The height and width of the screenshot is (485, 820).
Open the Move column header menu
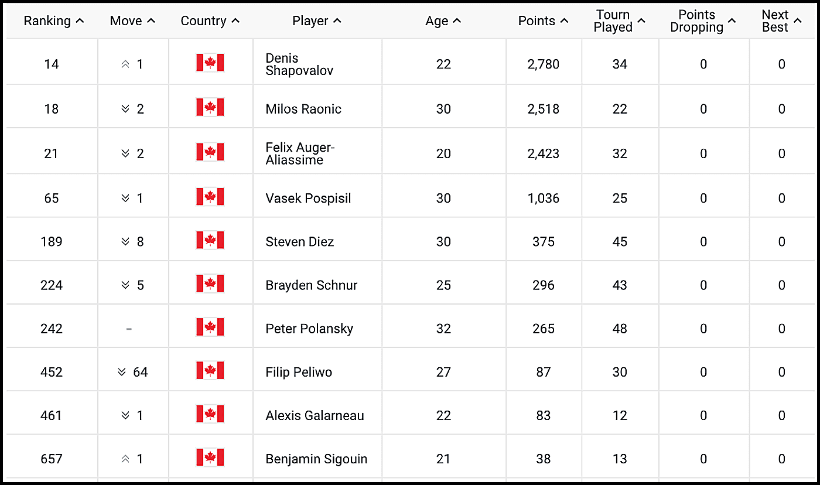point(132,21)
